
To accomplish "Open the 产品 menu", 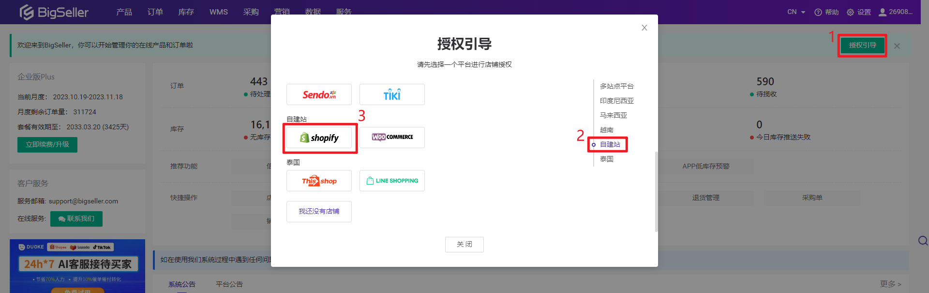I will tap(124, 12).
